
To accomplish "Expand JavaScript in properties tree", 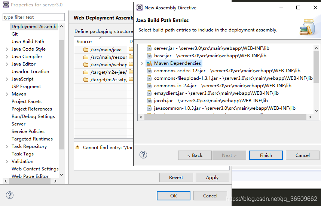I will coord(7,79).
